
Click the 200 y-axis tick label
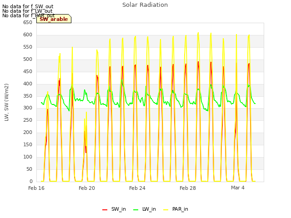[x=28, y=132]
